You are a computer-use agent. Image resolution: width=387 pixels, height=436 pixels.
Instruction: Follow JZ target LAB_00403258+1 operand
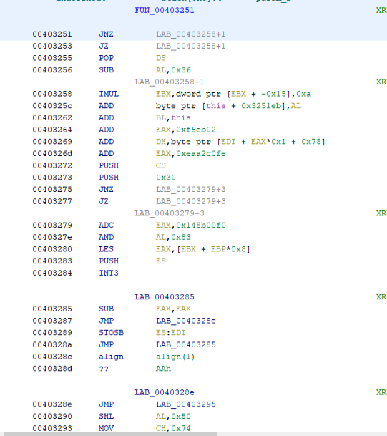coord(190,46)
